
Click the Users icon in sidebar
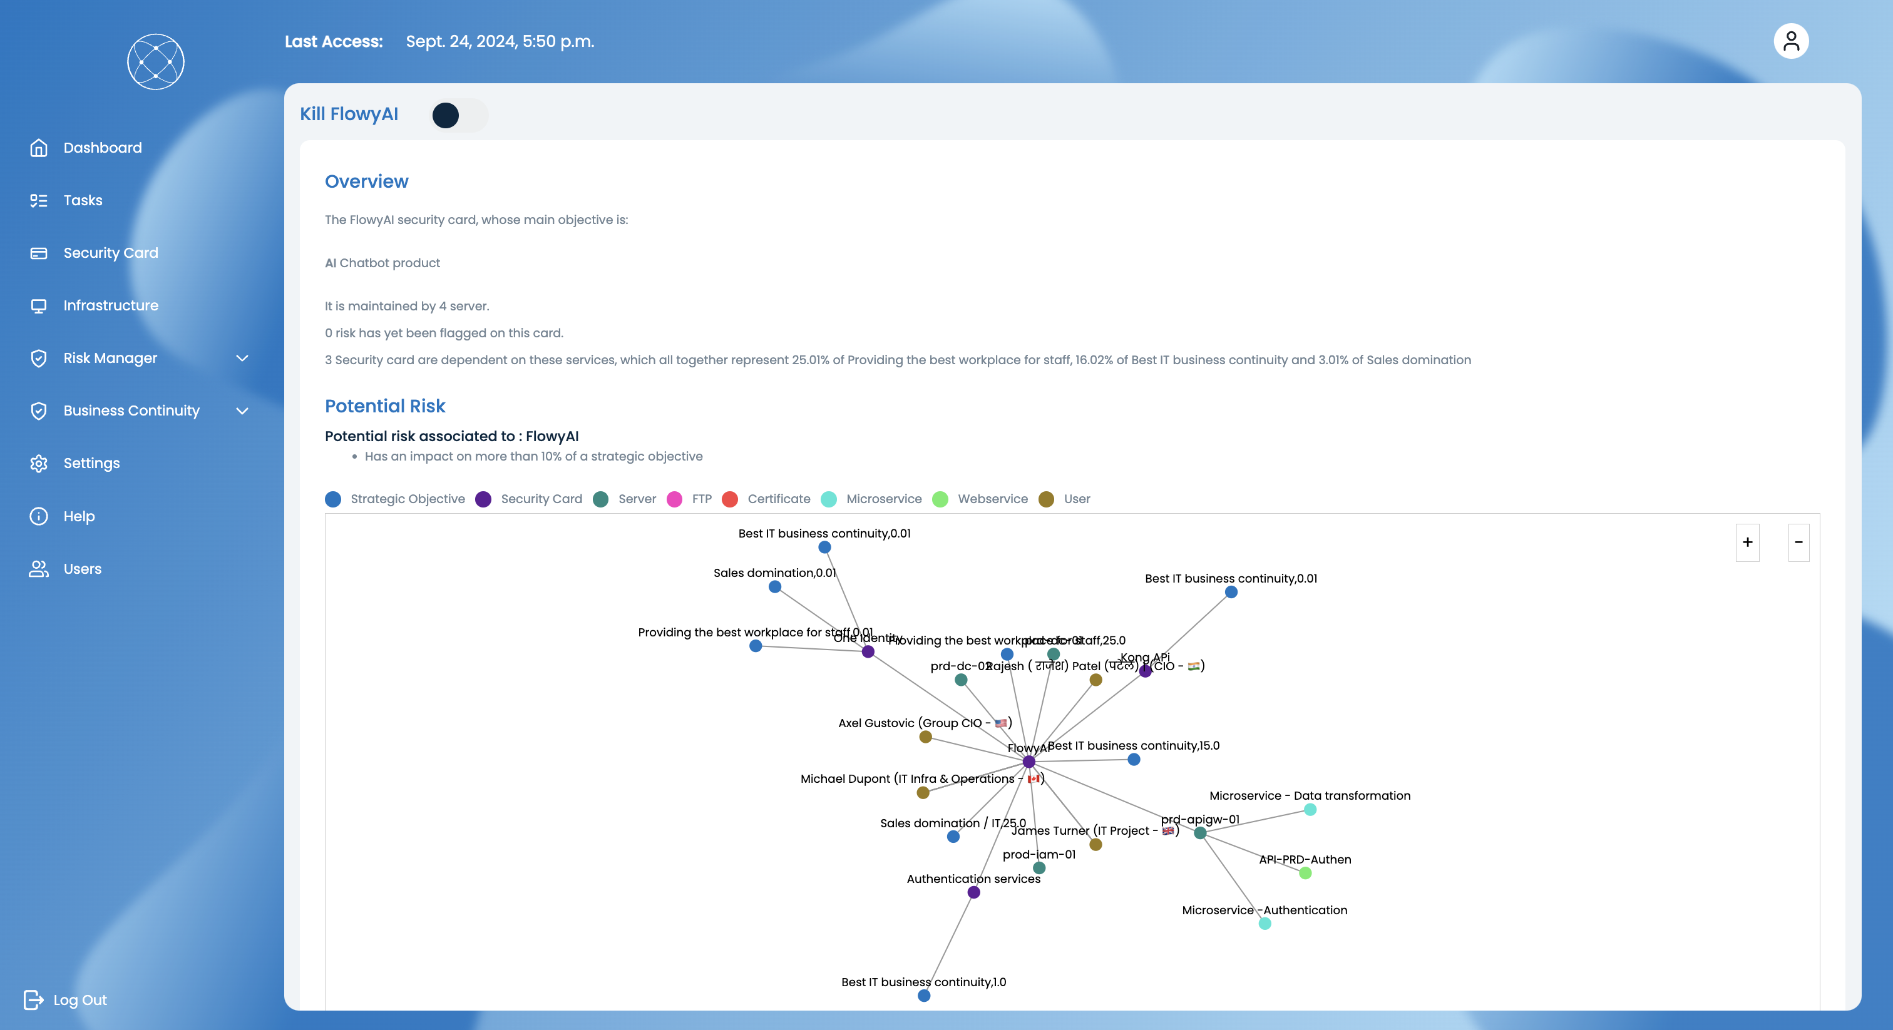38,568
